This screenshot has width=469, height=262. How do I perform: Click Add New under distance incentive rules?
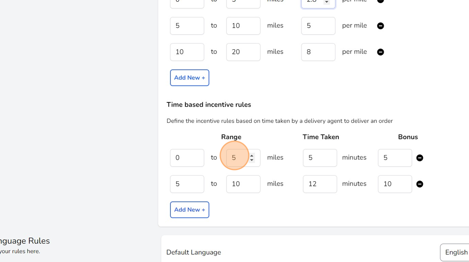[190, 78]
